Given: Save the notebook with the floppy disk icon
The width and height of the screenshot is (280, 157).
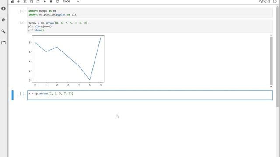Looking at the screenshot, I should 12,1.
